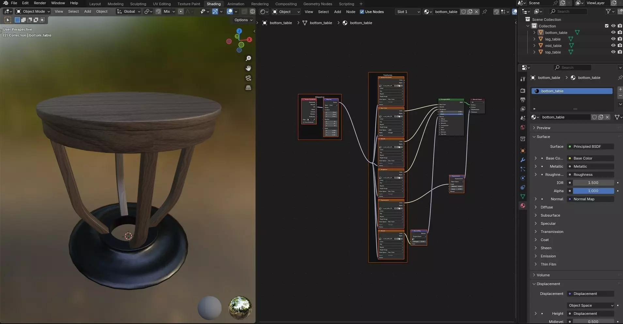This screenshot has width=623, height=324.
Task: Switch to the UV Editing workspace tab
Action: [x=162, y=4]
